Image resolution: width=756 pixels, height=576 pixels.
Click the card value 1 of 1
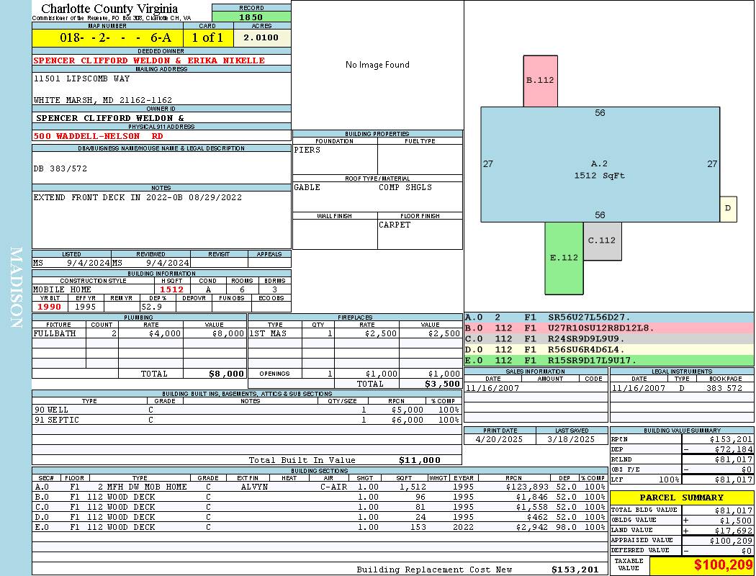pos(208,37)
